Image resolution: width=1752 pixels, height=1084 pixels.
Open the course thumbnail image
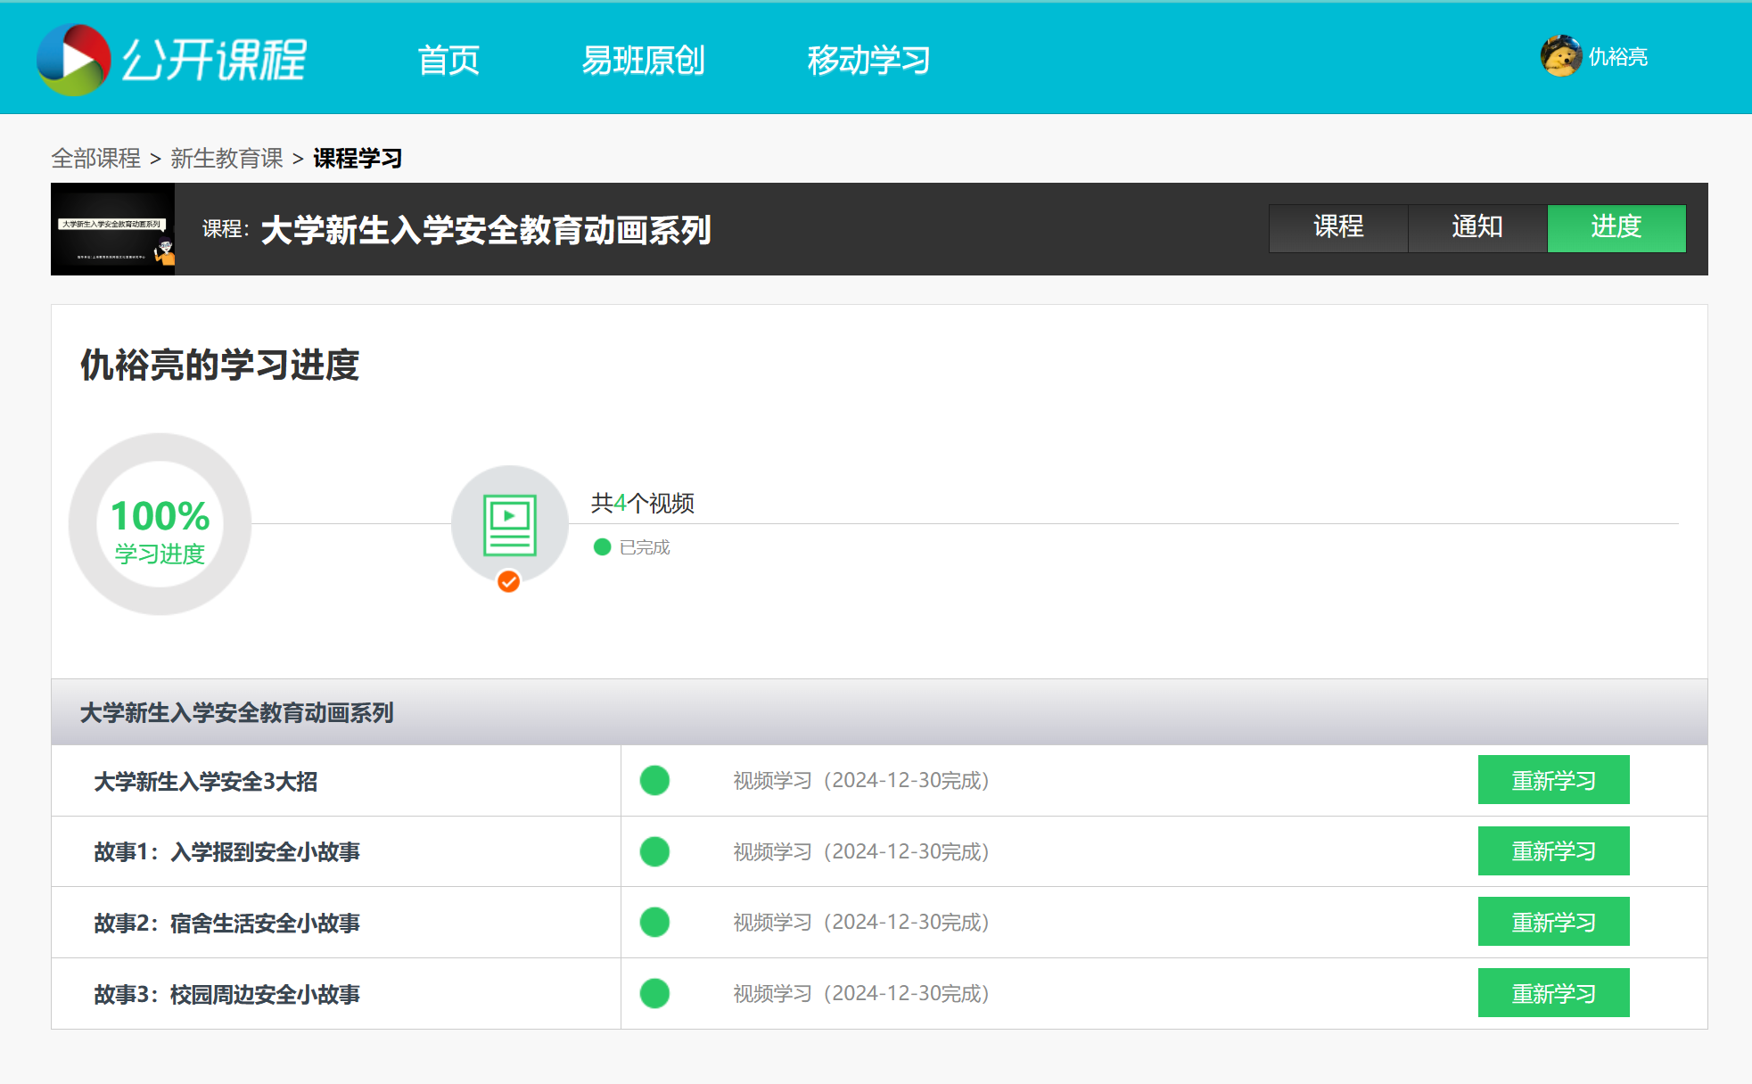[112, 229]
